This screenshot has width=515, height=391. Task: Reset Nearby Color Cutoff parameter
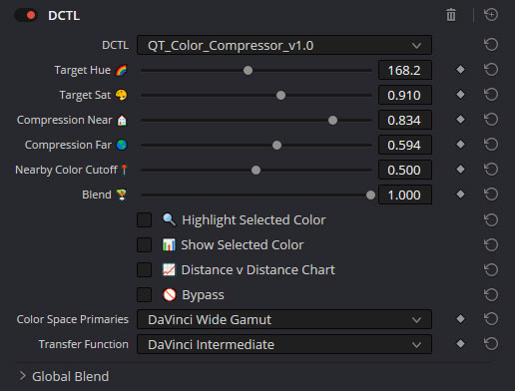tap(491, 170)
